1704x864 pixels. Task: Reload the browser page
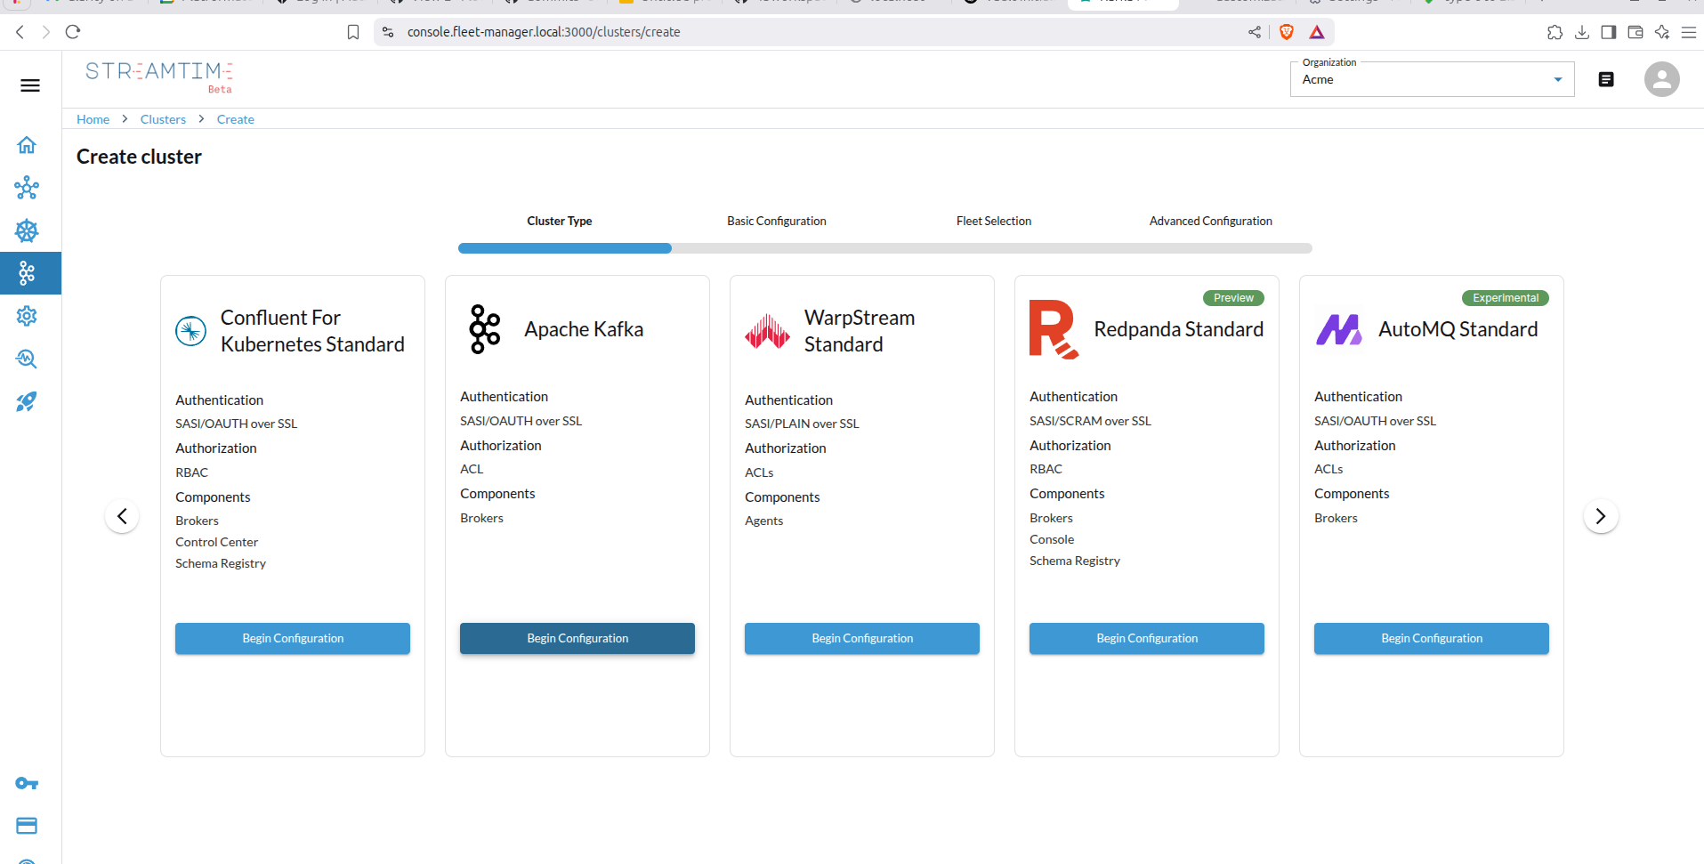tap(73, 32)
